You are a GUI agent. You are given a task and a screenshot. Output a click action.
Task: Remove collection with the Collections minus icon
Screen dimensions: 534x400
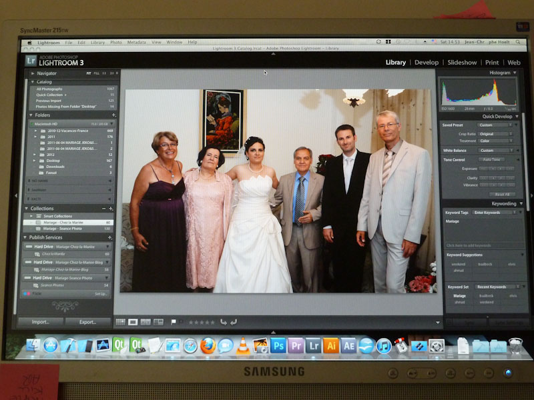[104, 209]
